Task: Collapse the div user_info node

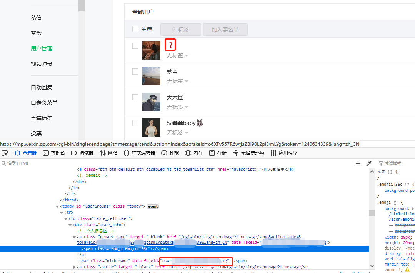Action: pyautogui.click(x=70, y=225)
